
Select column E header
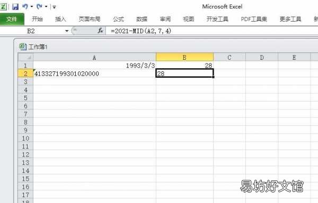coord(294,57)
